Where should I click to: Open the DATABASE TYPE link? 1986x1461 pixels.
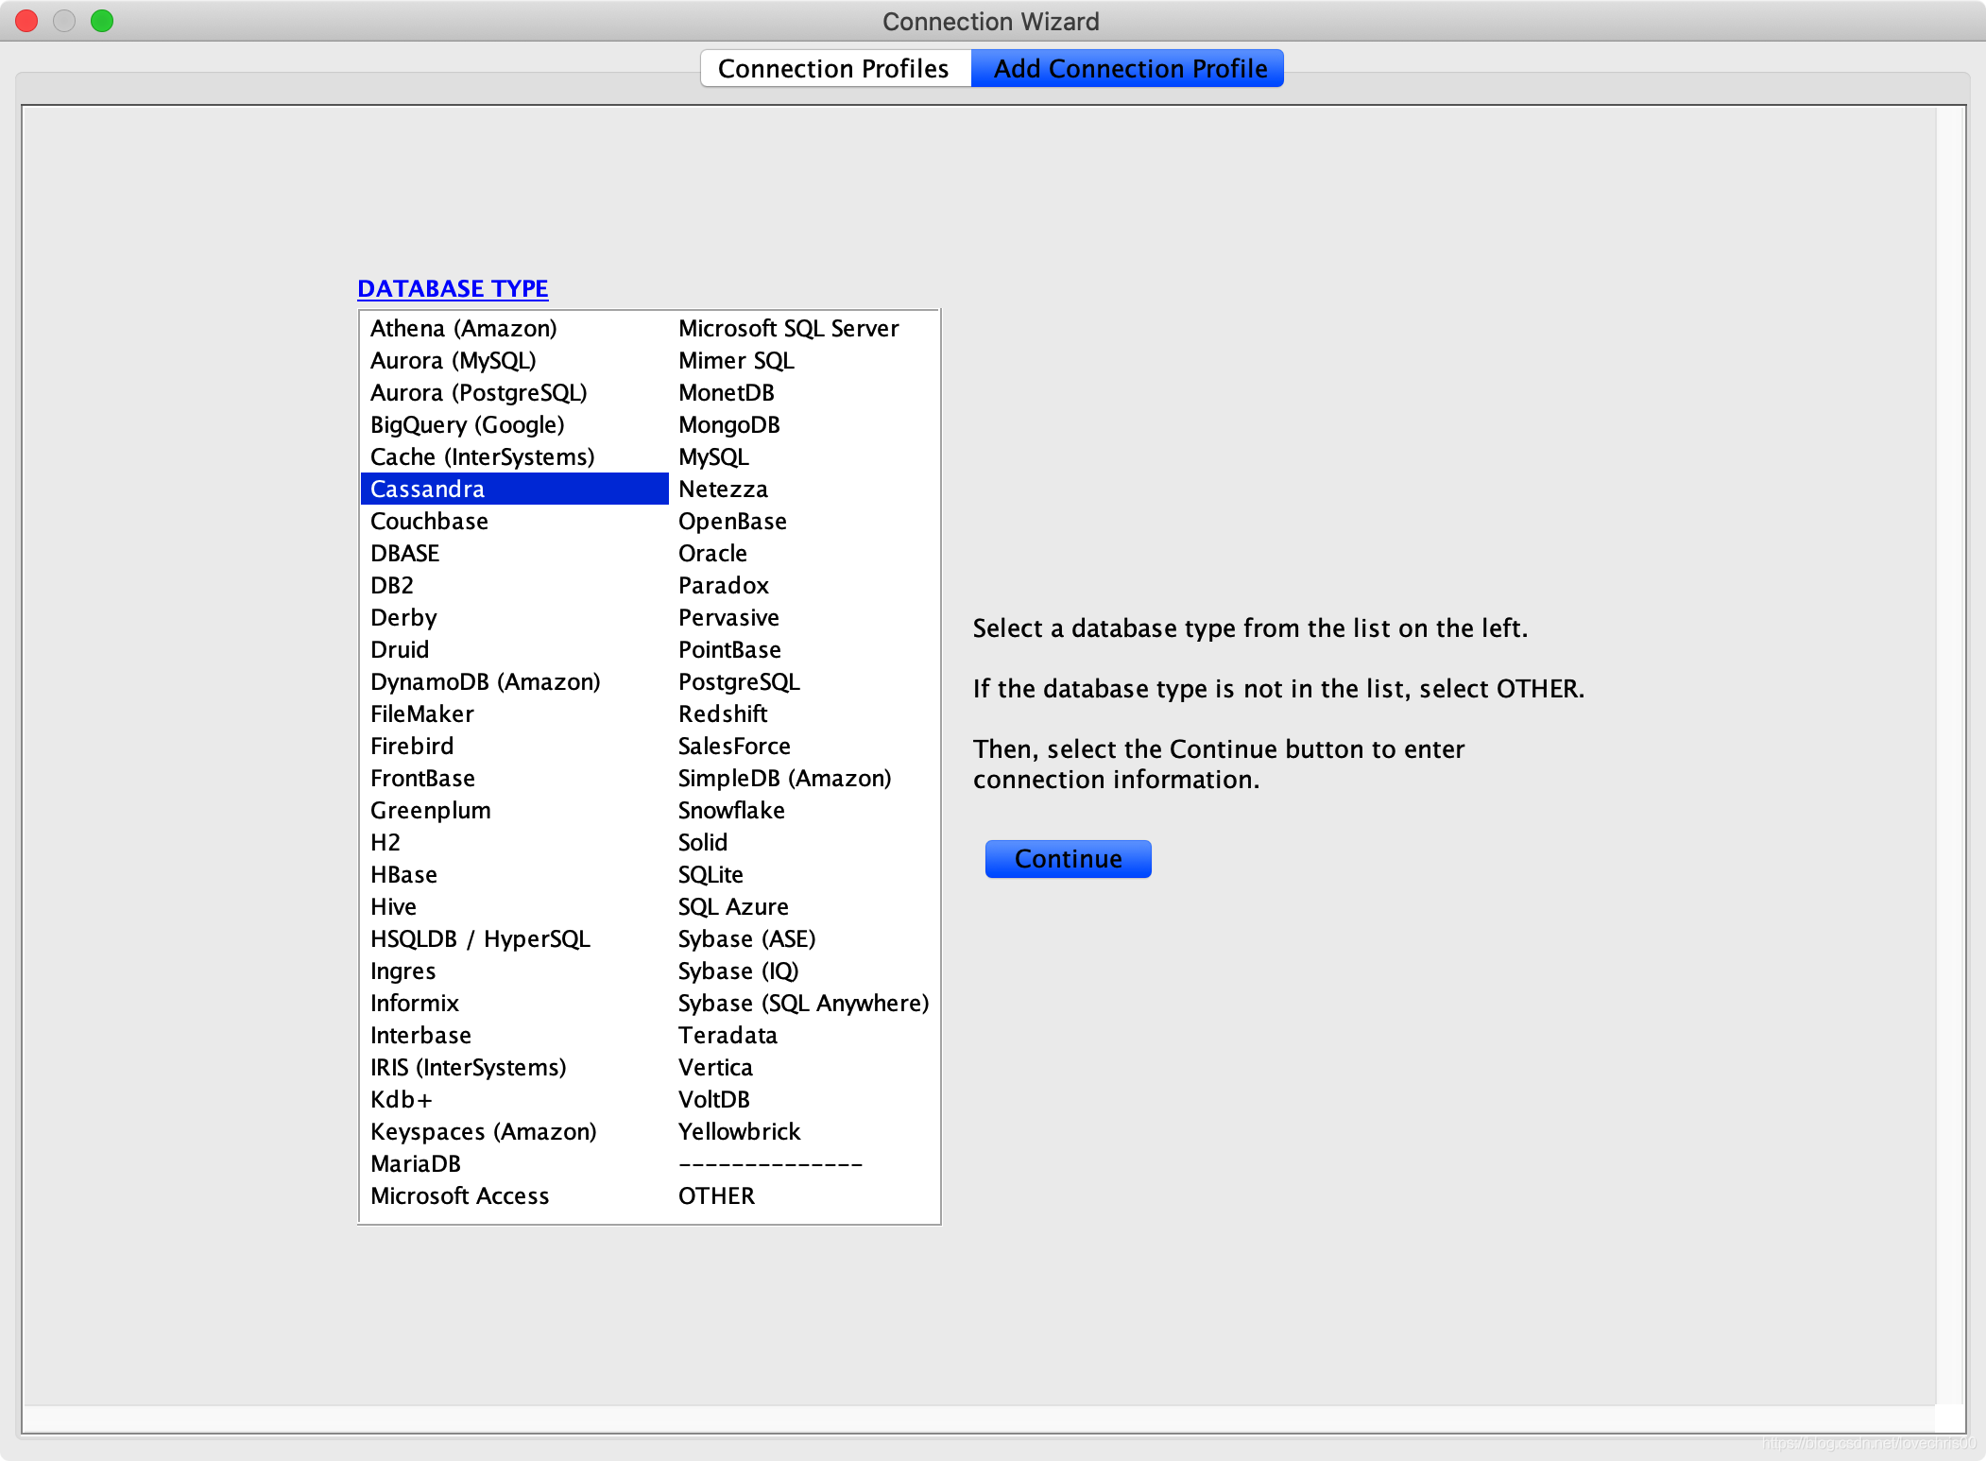click(x=453, y=288)
